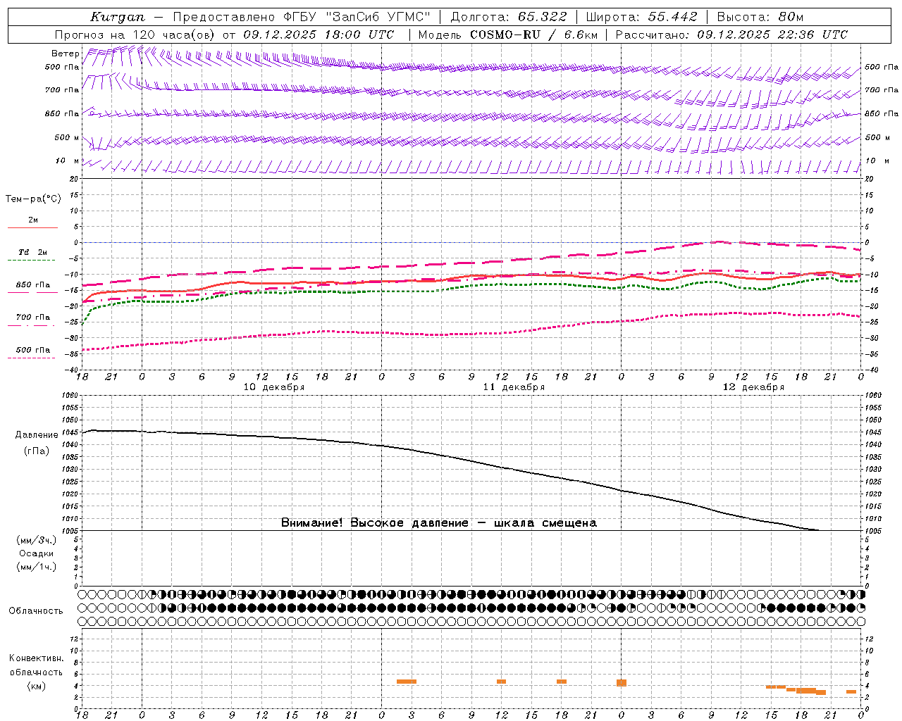902x721 pixels.
Task: Click the longitude value 65.322
Action: (x=542, y=17)
